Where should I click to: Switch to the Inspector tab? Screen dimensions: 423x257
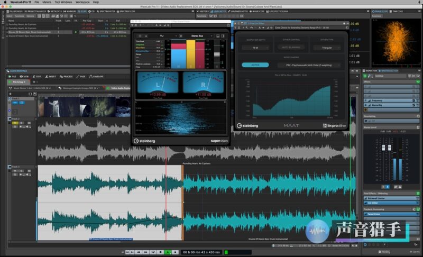[370, 71]
